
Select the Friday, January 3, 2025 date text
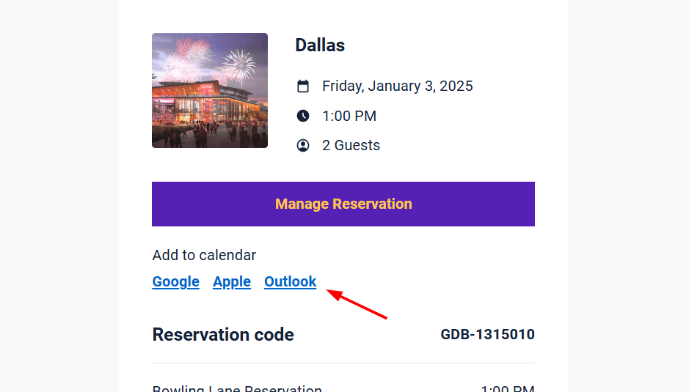(397, 86)
